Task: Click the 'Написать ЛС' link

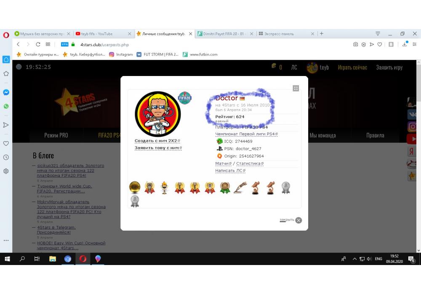Action: pos(230,171)
